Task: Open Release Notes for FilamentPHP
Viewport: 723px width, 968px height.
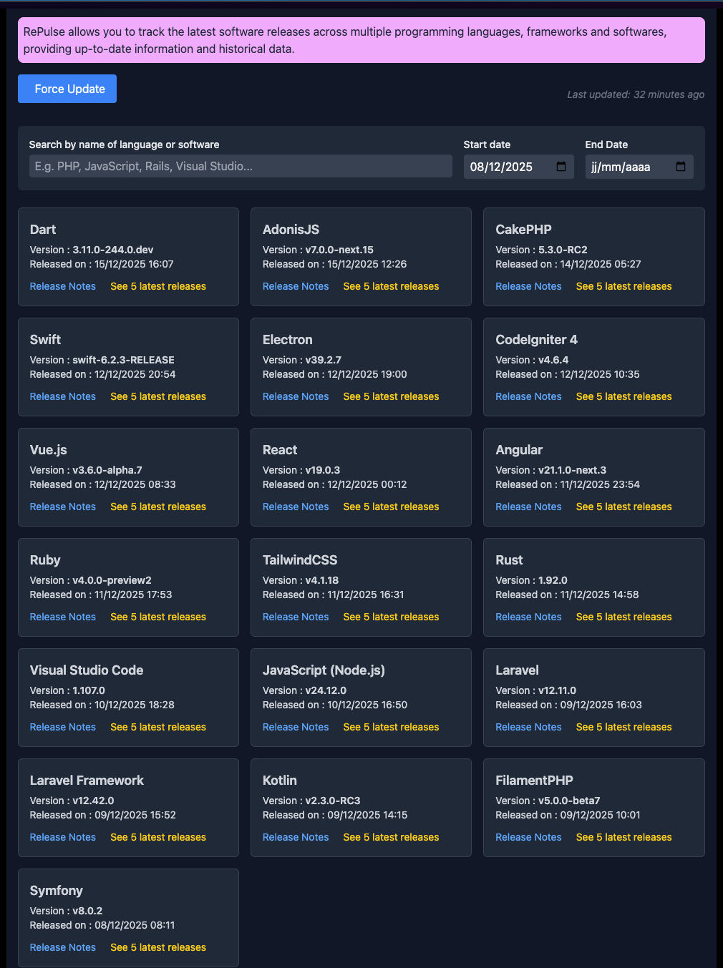Action: point(528,837)
